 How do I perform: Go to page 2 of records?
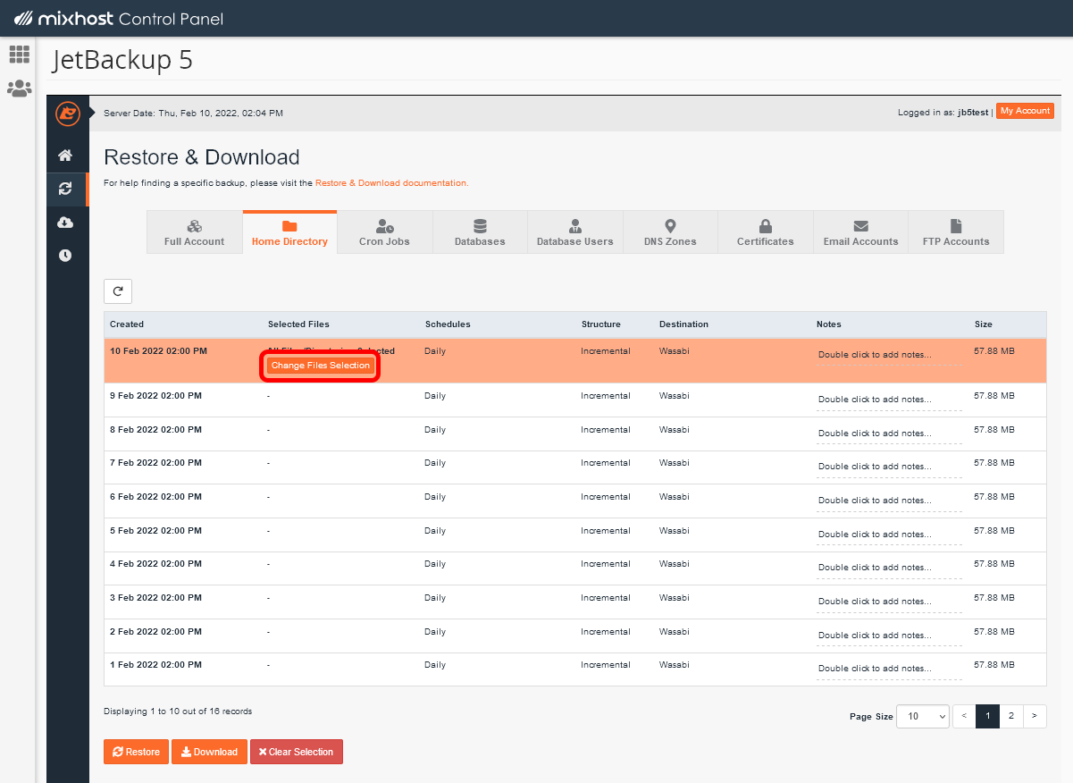coord(1010,717)
